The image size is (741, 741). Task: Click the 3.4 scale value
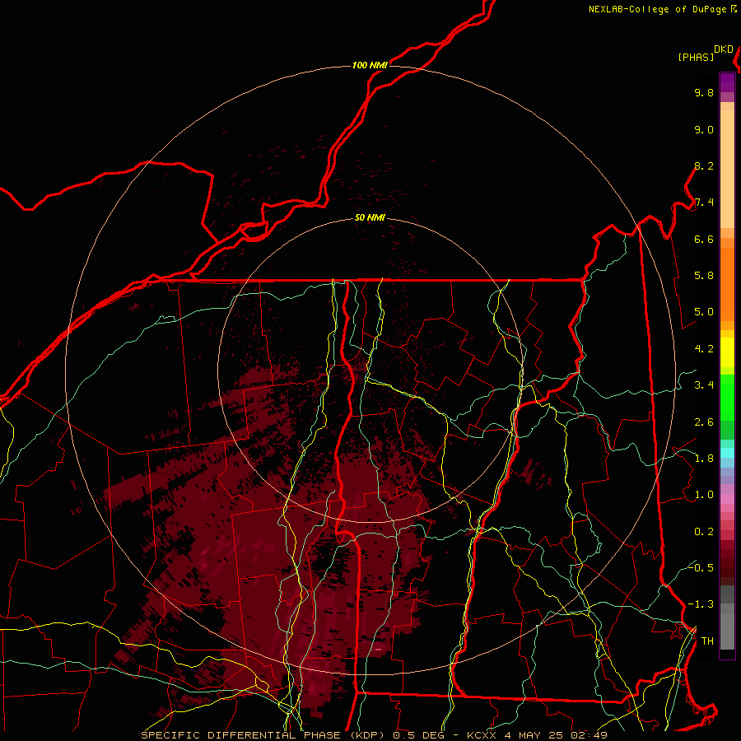[704, 385]
